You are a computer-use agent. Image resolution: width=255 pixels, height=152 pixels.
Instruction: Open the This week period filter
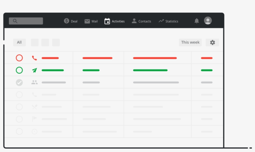point(190,43)
